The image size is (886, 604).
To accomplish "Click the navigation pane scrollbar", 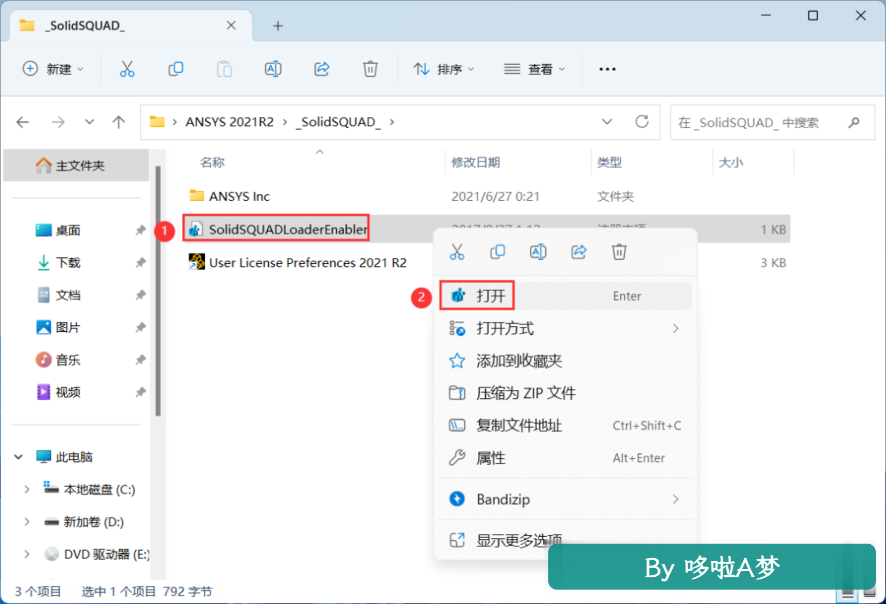I will (x=158, y=291).
